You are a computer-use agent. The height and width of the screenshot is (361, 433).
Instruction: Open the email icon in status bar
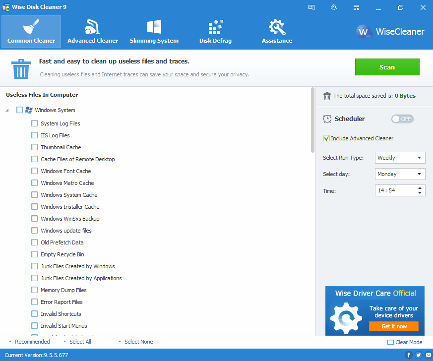(x=429, y=355)
